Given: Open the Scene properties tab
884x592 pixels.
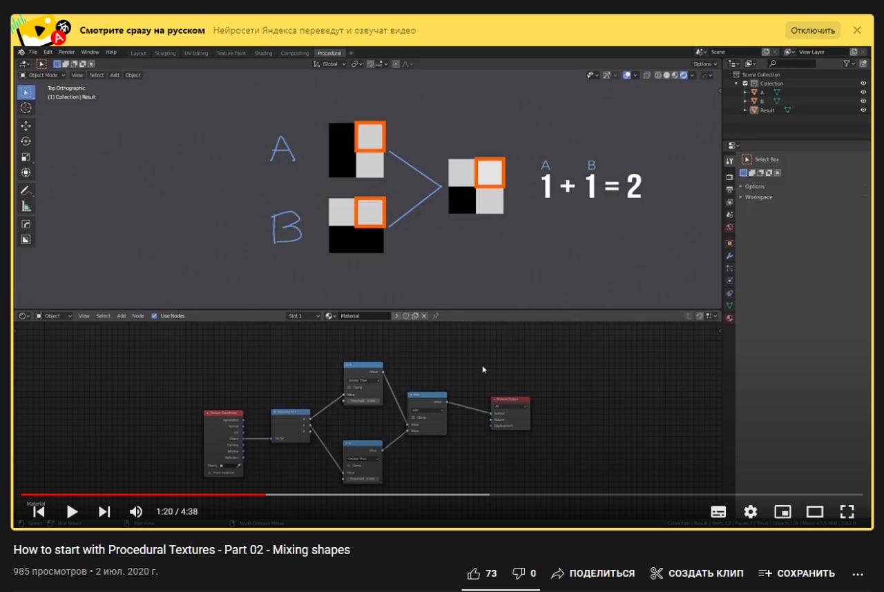Looking at the screenshot, I should (729, 215).
